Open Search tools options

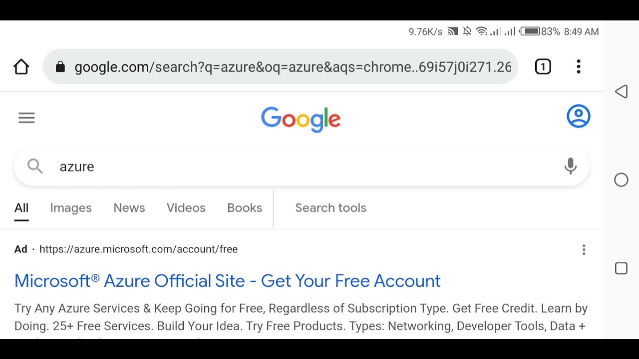pos(330,208)
